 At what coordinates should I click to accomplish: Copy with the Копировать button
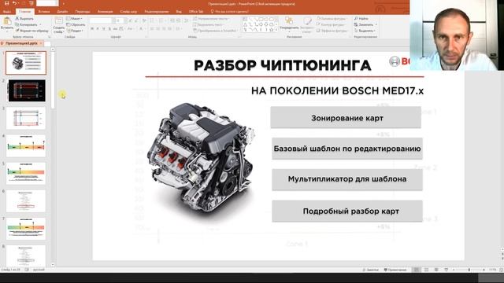pyautogui.click(x=26, y=24)
